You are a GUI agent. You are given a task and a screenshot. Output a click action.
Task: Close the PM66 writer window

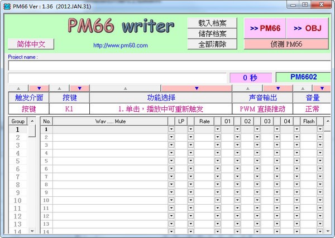pos(321,4)
